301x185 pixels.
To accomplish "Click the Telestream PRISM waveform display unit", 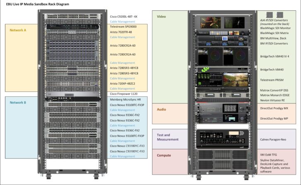I will [225, 79].
